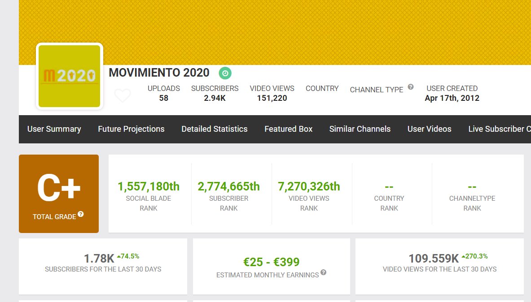Click the C+ total grade box
The height and width of the screenshot is (302, 531).
59,194
